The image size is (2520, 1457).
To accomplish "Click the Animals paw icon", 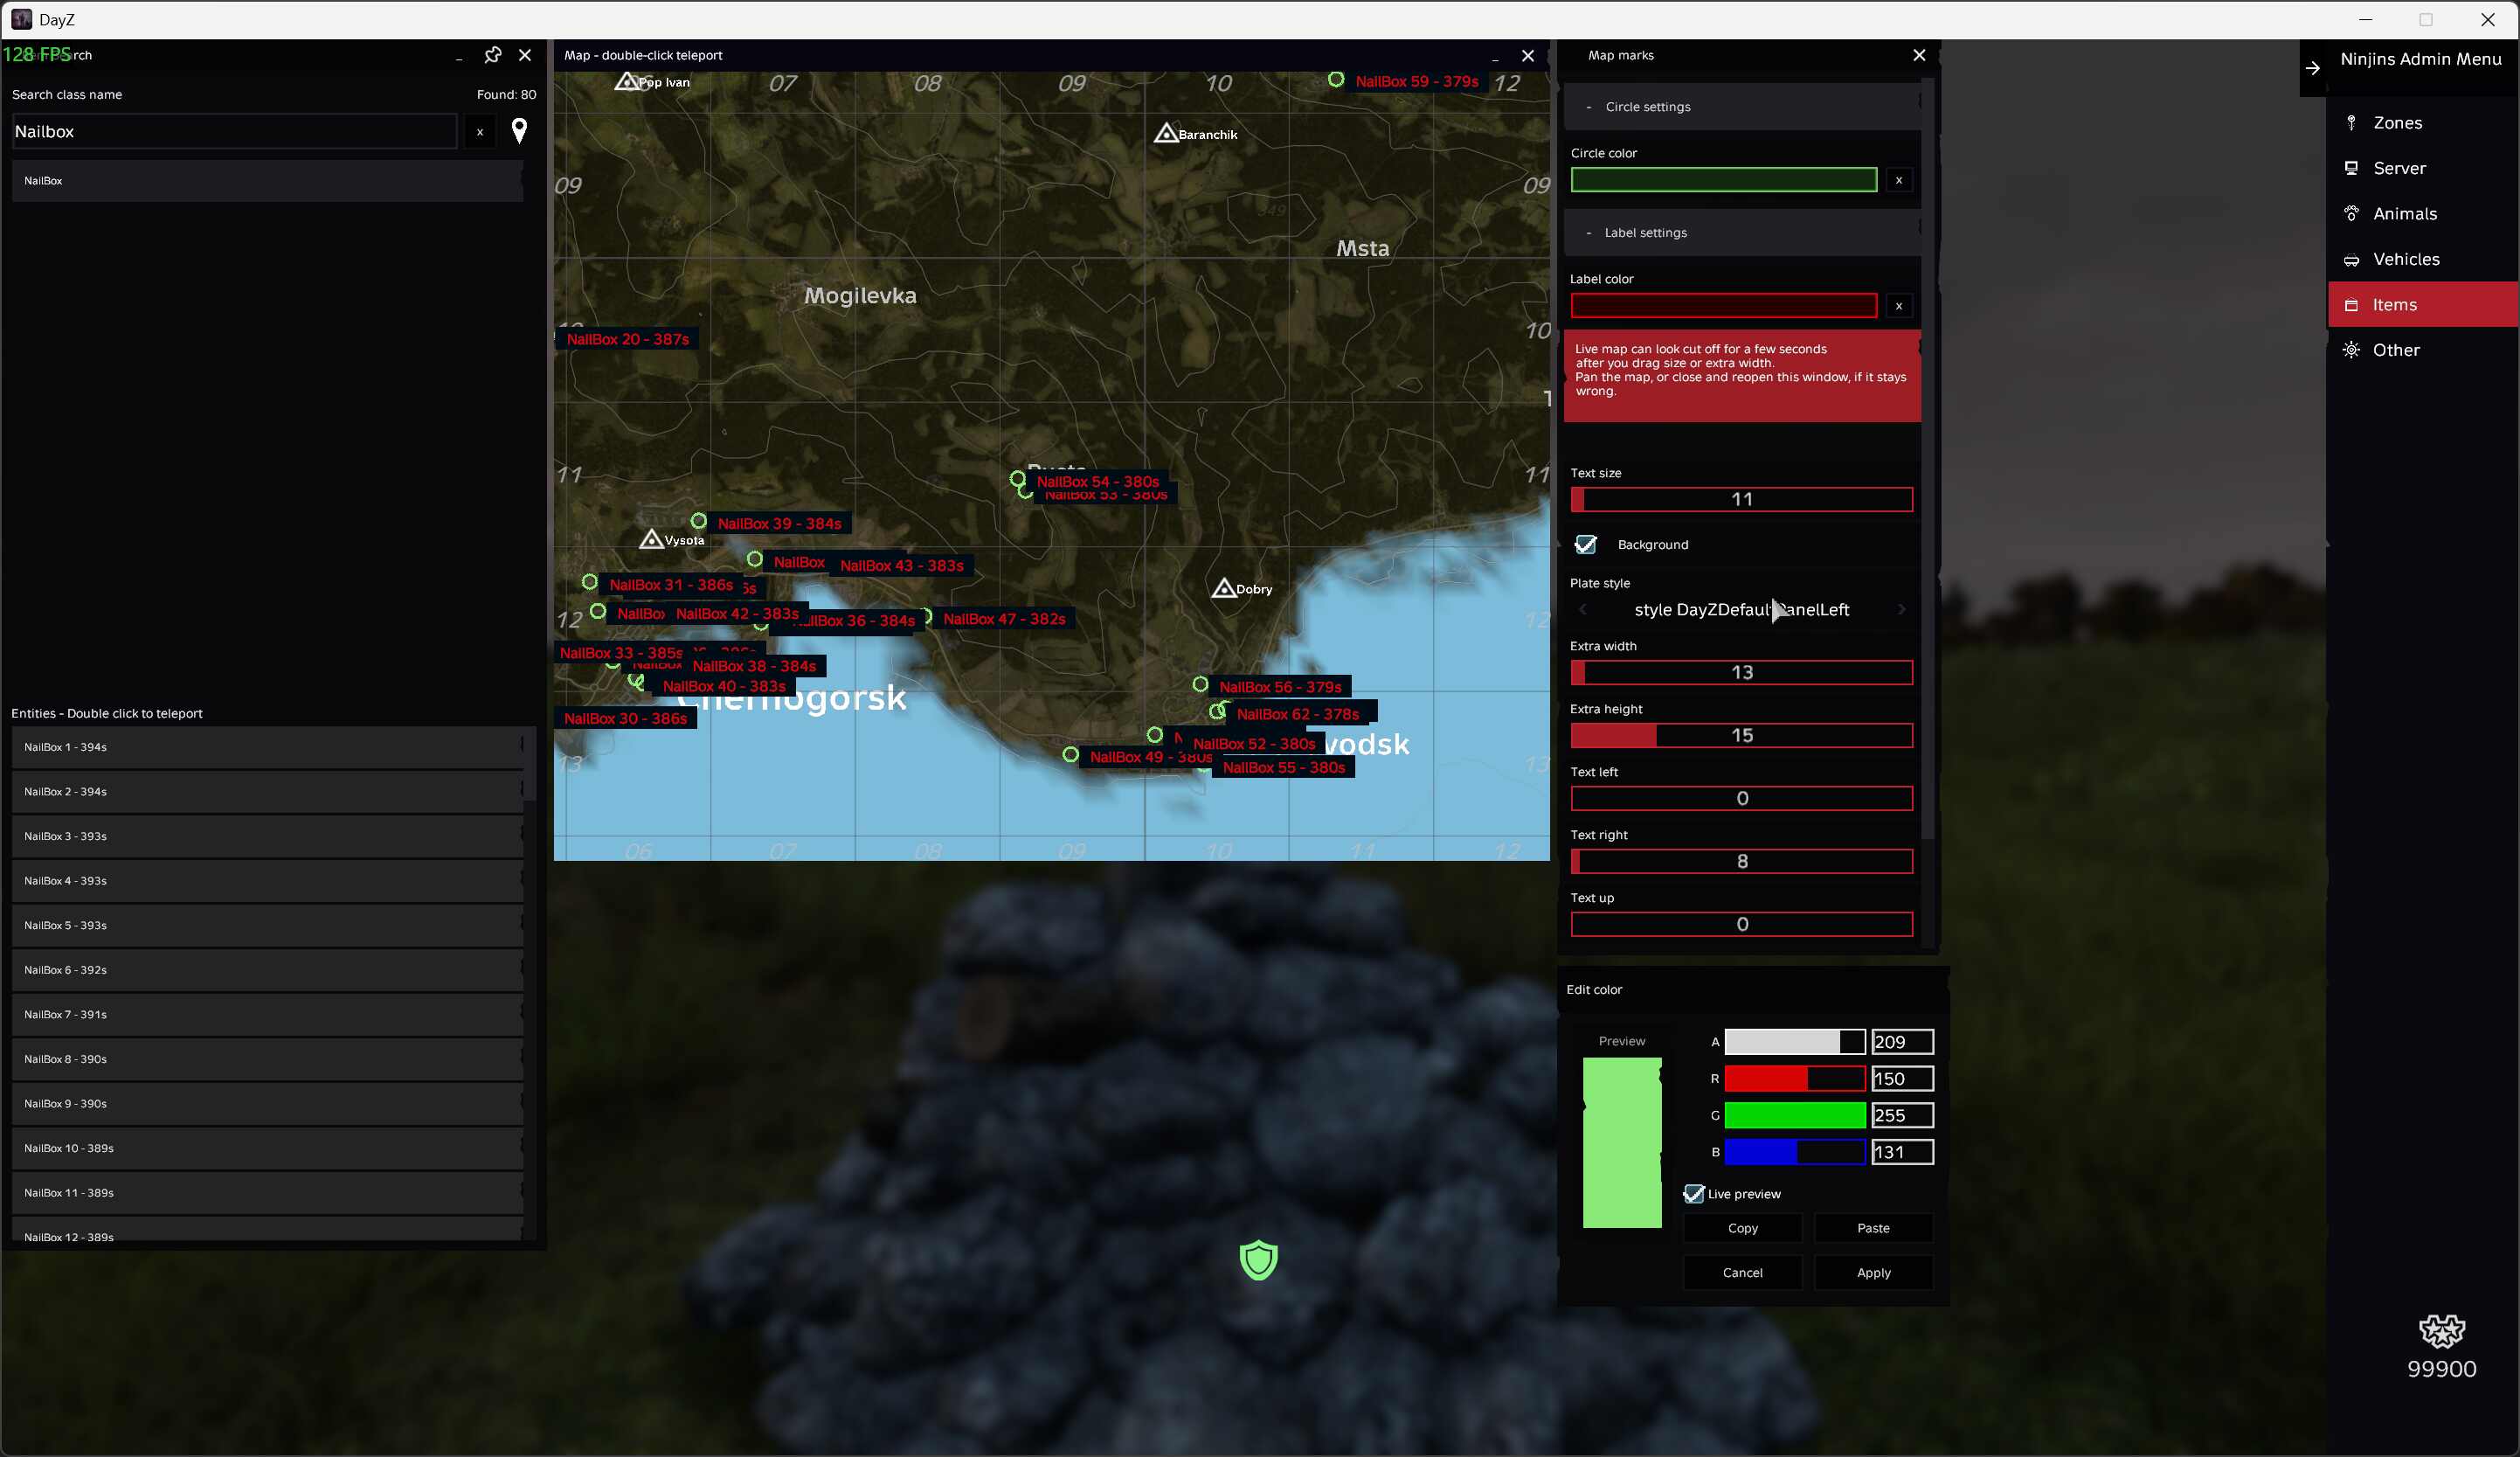I will tap(2351, 213).
